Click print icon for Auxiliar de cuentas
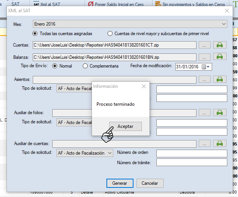Viewport: 238px width, 197px height. pyautogui.click(x=219, y=144)
